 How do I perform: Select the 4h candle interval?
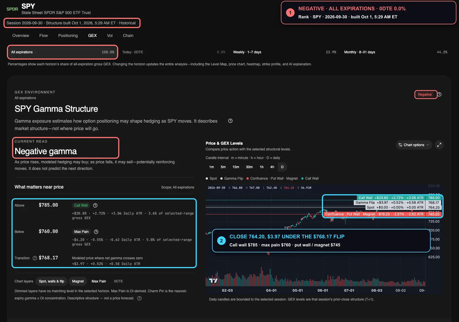point(272,167)
